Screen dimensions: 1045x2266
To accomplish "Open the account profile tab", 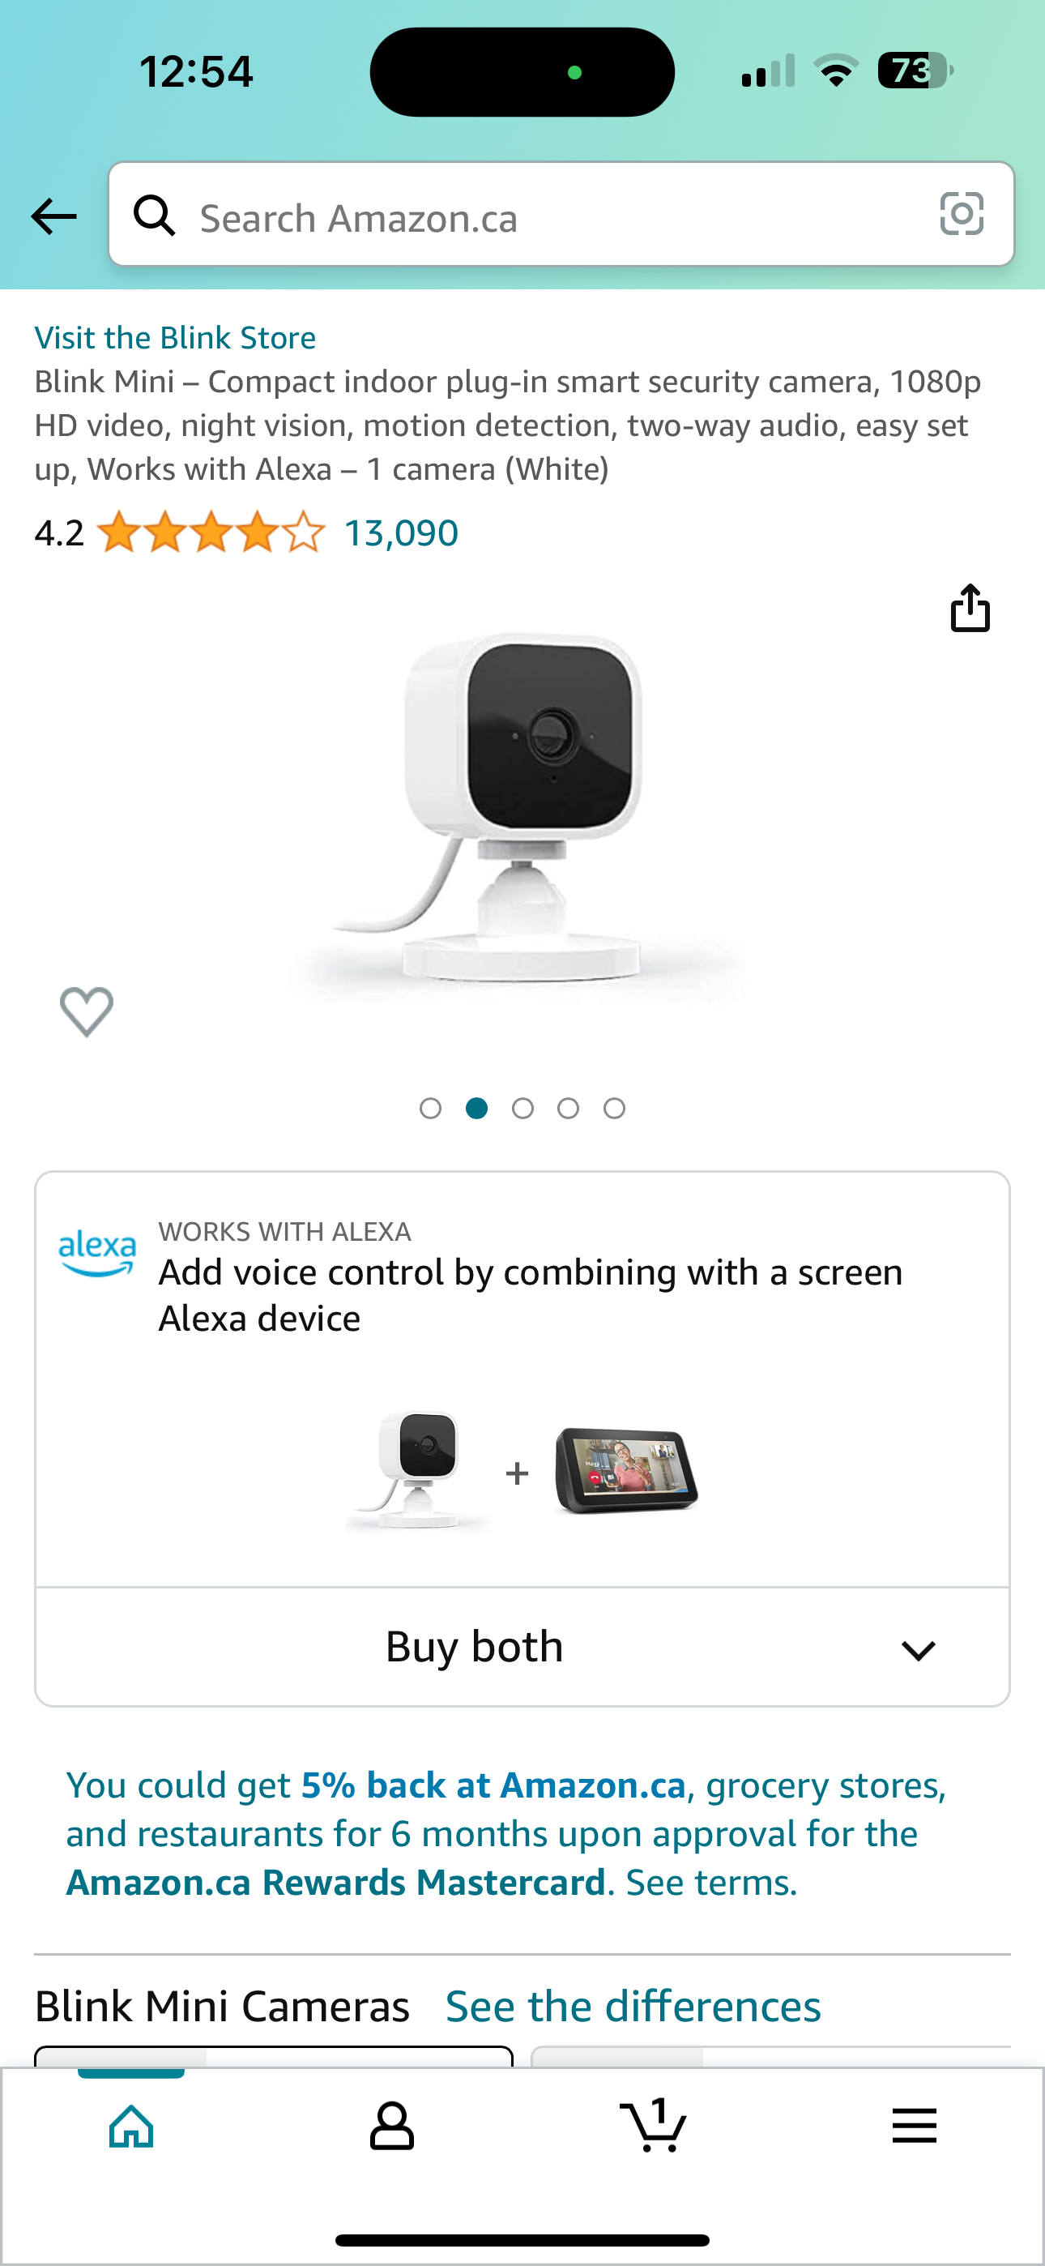I will coord(391,2127).
